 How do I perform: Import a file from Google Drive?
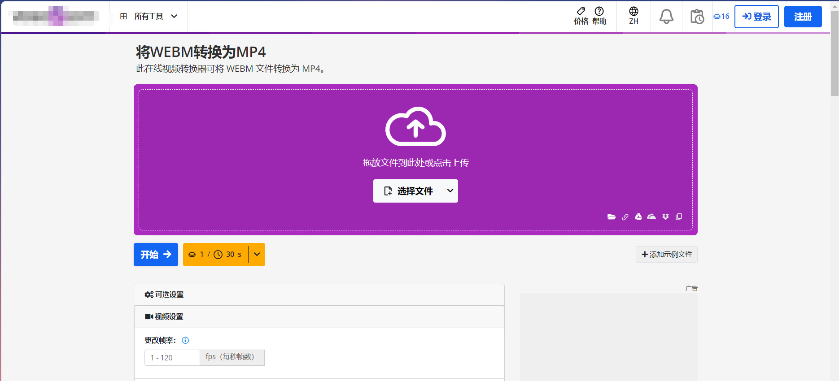638,217
